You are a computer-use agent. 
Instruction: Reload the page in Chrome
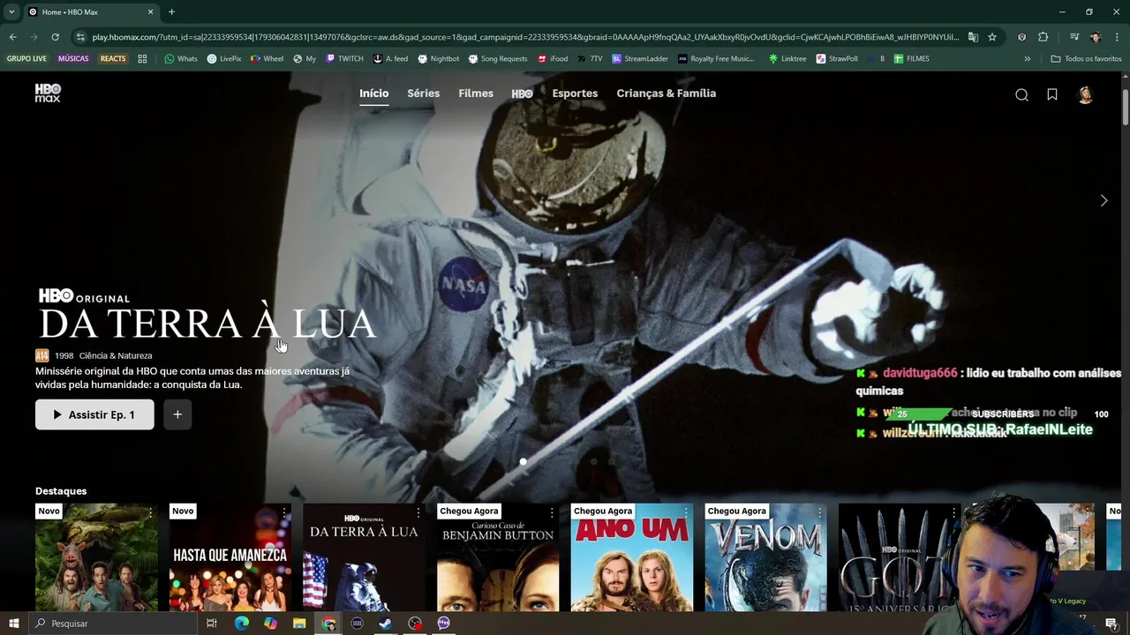click(55, 37)
